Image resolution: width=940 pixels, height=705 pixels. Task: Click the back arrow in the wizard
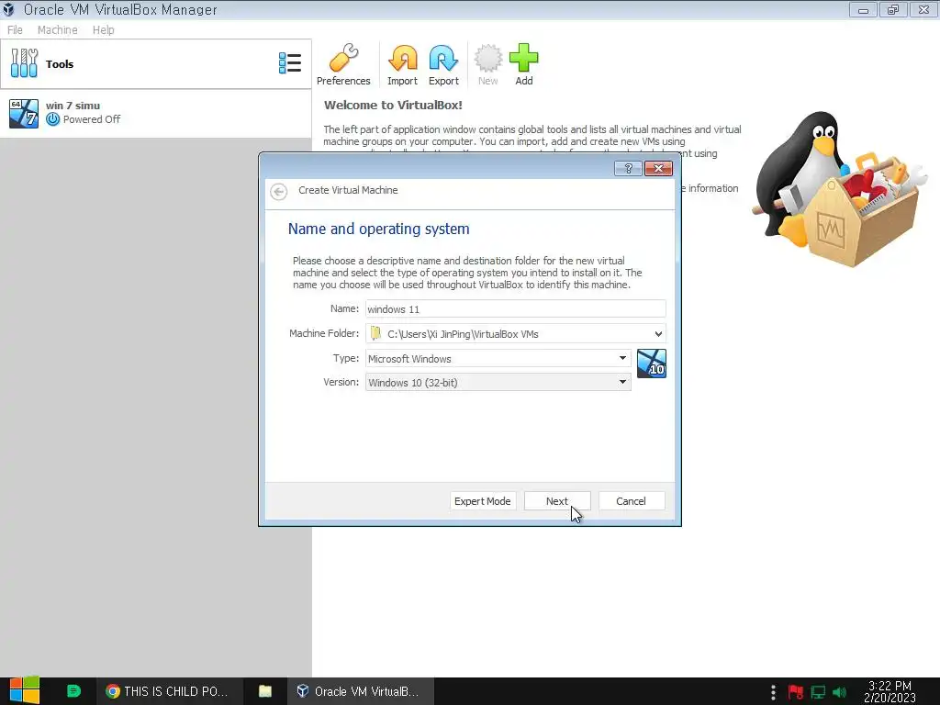[279, 191]
